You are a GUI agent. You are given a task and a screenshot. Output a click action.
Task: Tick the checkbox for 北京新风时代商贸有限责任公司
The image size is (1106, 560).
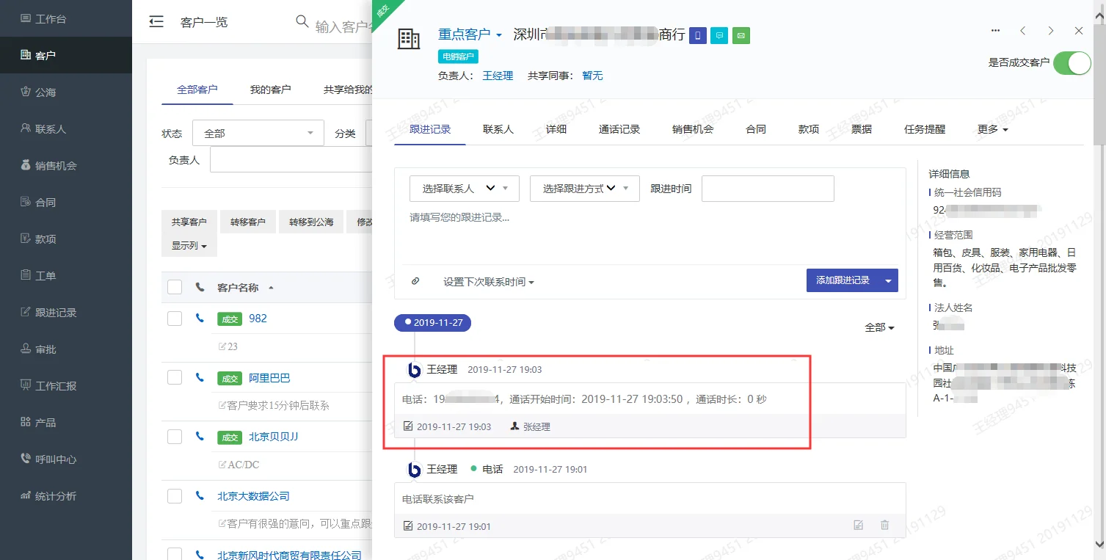coord(175,554)
